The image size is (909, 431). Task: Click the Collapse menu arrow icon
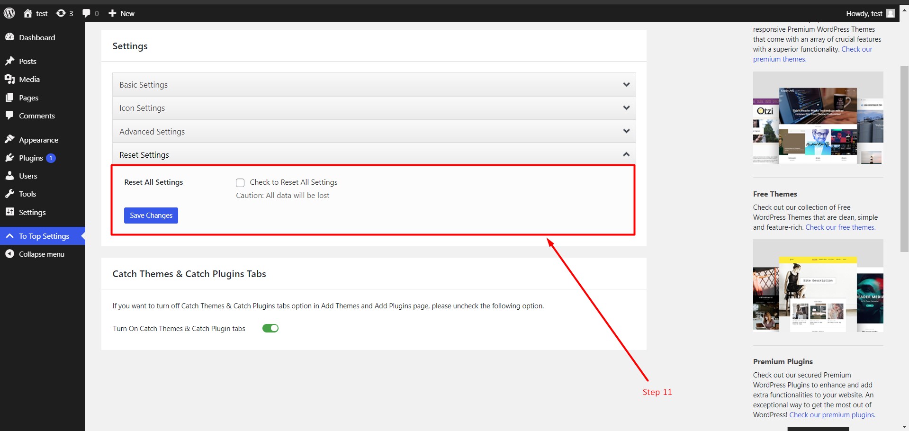click(9, 254)
